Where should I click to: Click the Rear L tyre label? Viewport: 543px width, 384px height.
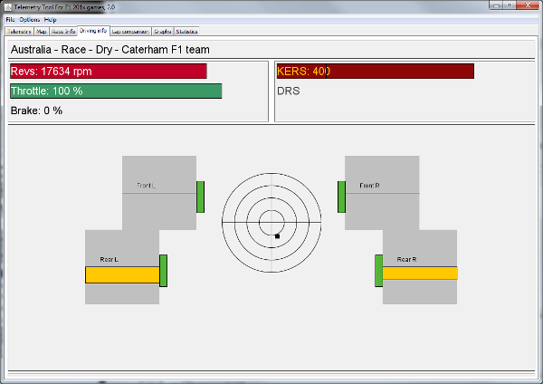[110, 259]
